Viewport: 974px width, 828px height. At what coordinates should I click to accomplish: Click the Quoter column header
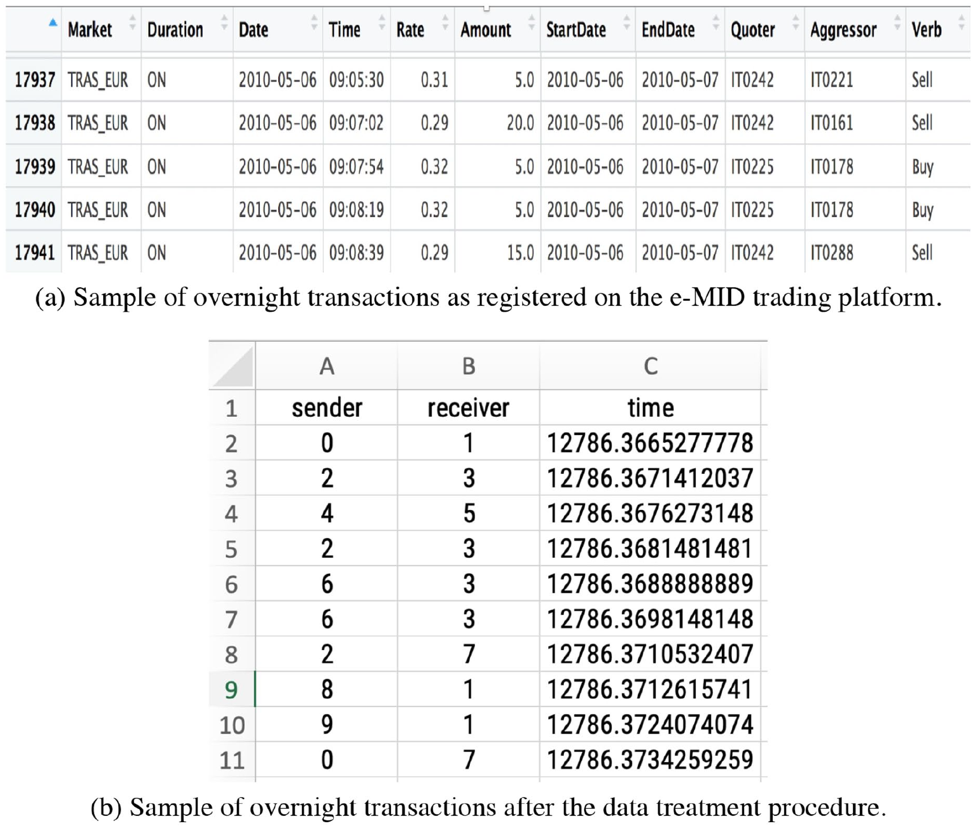(753, 29)
